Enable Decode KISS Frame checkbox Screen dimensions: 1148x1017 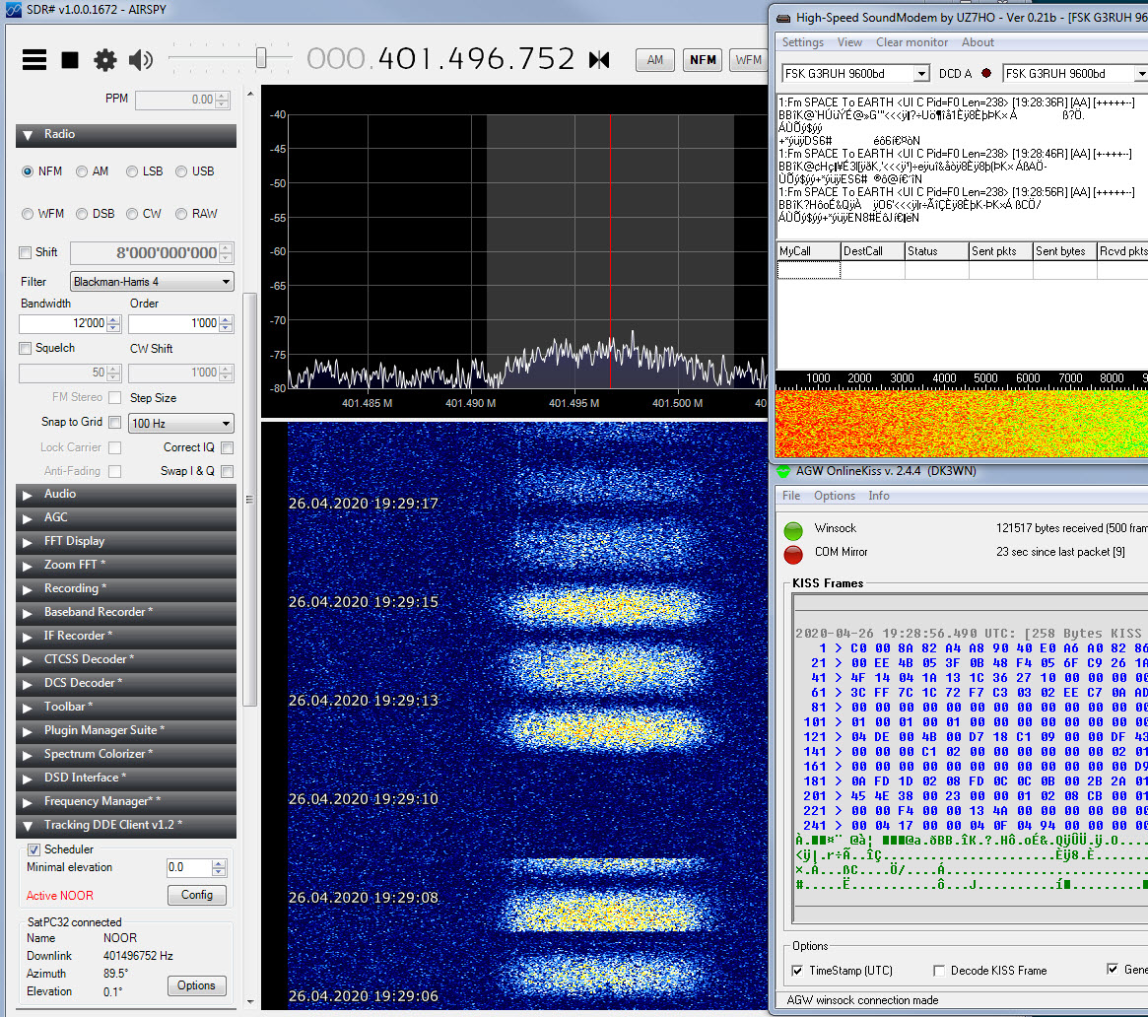(939, 971)
